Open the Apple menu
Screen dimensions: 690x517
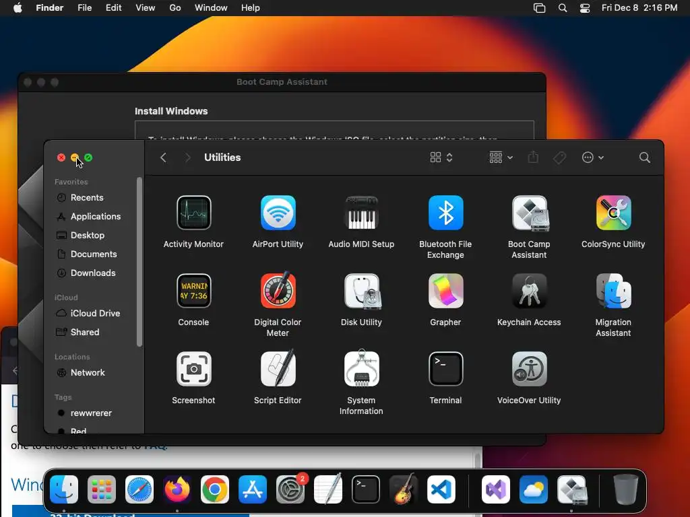point(18,8)
